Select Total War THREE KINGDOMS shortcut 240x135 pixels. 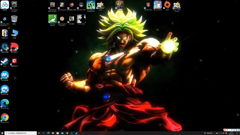point(5,20)
